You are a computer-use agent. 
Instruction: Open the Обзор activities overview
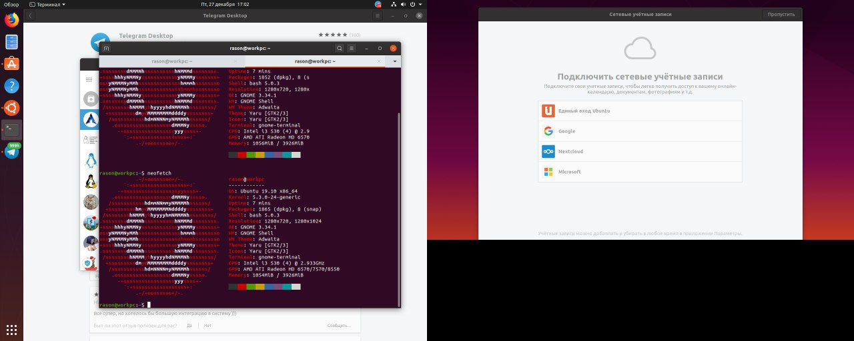pos(11,4)
